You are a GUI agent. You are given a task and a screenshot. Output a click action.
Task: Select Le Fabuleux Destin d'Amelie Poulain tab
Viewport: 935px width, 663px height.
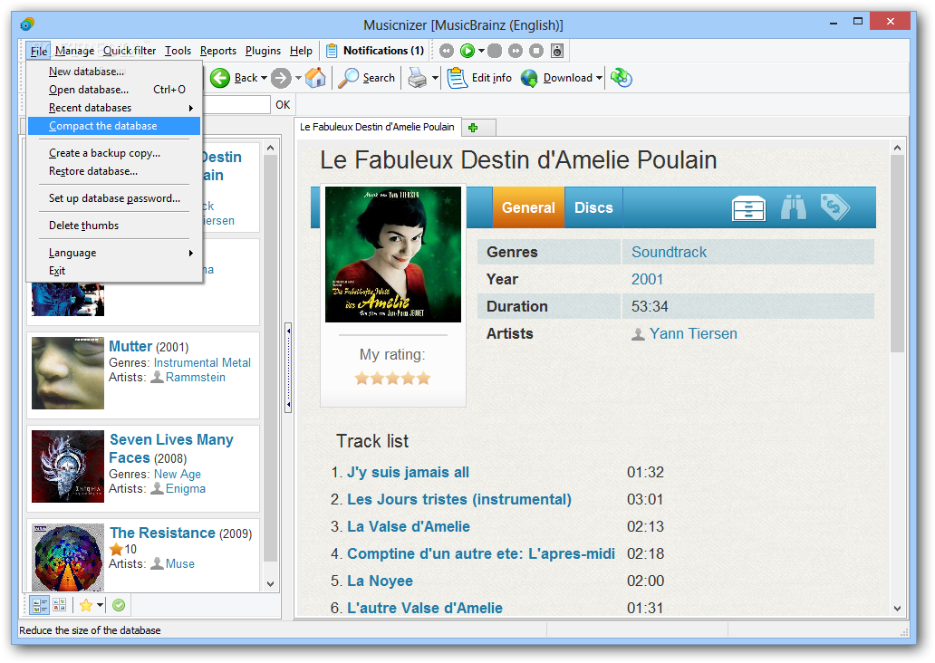pyautogui.click(x=377, y=127)
